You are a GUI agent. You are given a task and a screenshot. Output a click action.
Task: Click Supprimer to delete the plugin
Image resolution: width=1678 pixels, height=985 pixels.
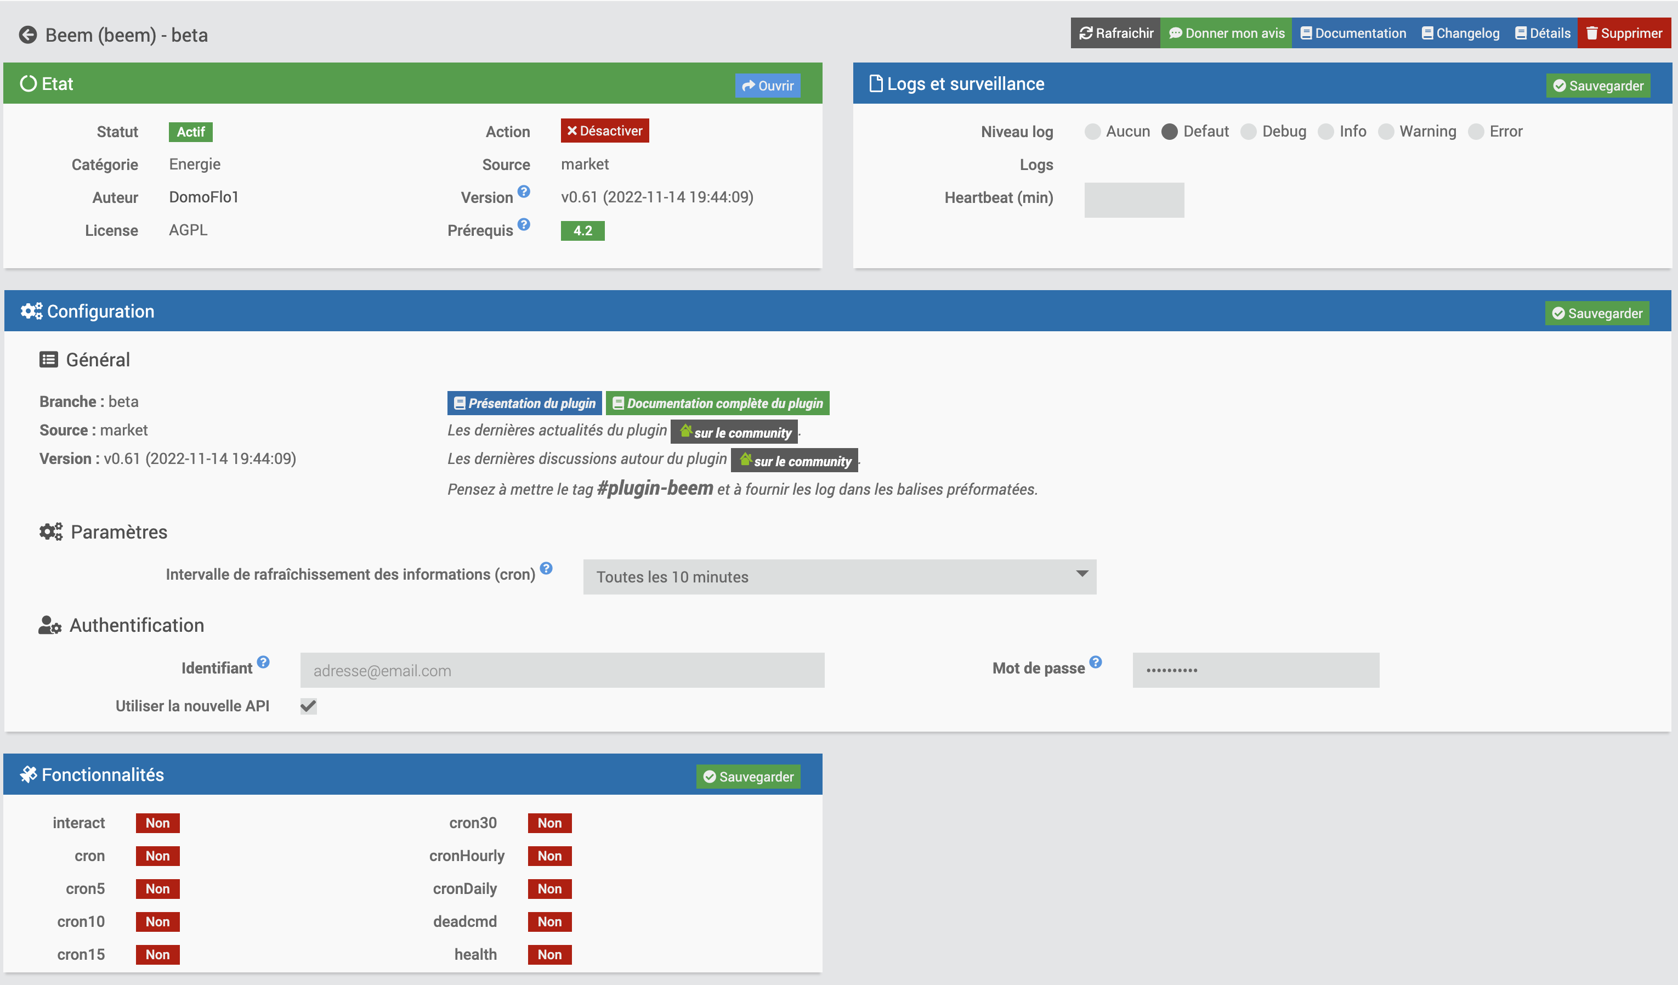click(x=1624, y=33)
